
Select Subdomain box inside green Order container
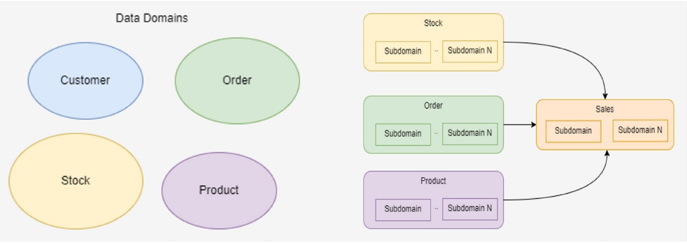pos(403,134)
